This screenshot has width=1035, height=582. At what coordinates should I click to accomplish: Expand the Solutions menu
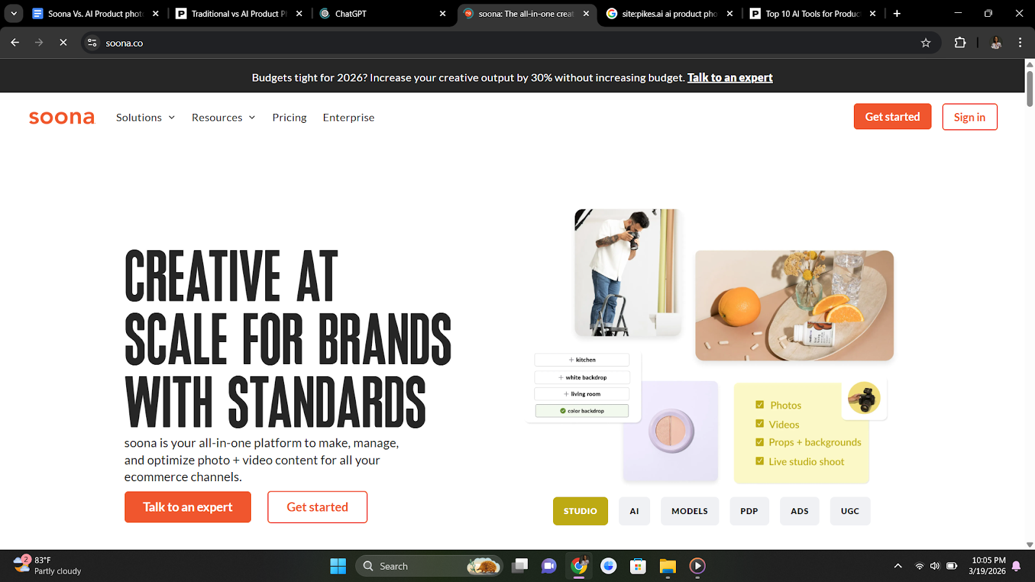[146, 118]
